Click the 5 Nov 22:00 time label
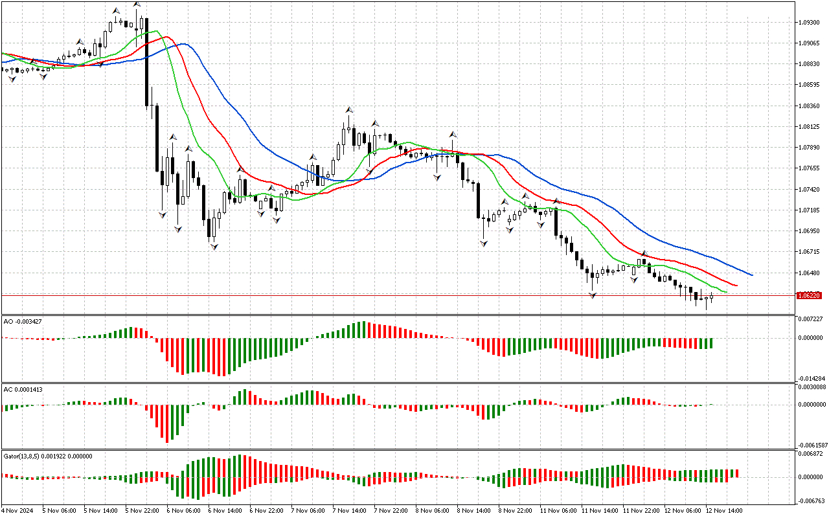 coord(142,511)
